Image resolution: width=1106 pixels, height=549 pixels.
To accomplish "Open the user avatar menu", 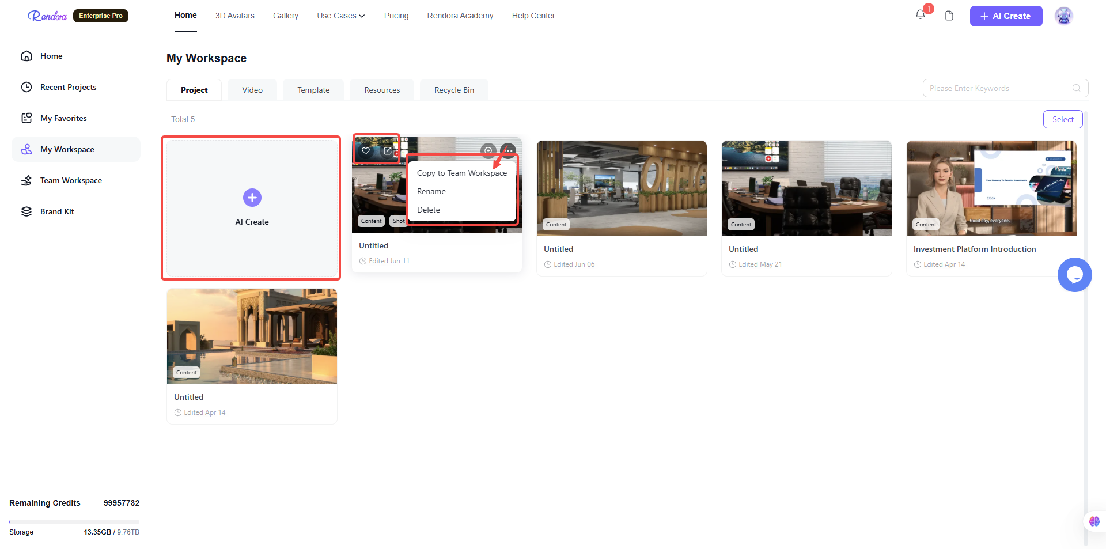I will [x=1063, y=16].
